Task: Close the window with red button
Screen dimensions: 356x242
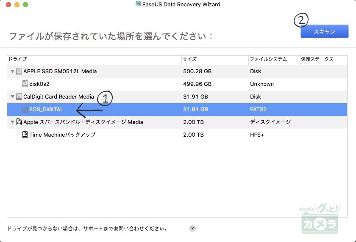Action: [x=8, y=5]
